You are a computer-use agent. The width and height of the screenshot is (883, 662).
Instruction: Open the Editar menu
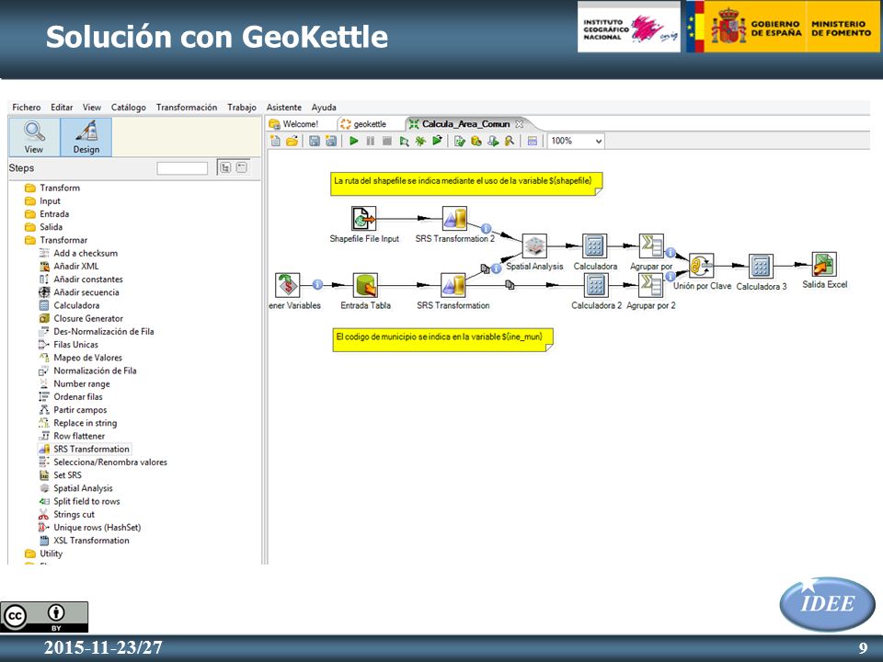[x=62, y=108]
